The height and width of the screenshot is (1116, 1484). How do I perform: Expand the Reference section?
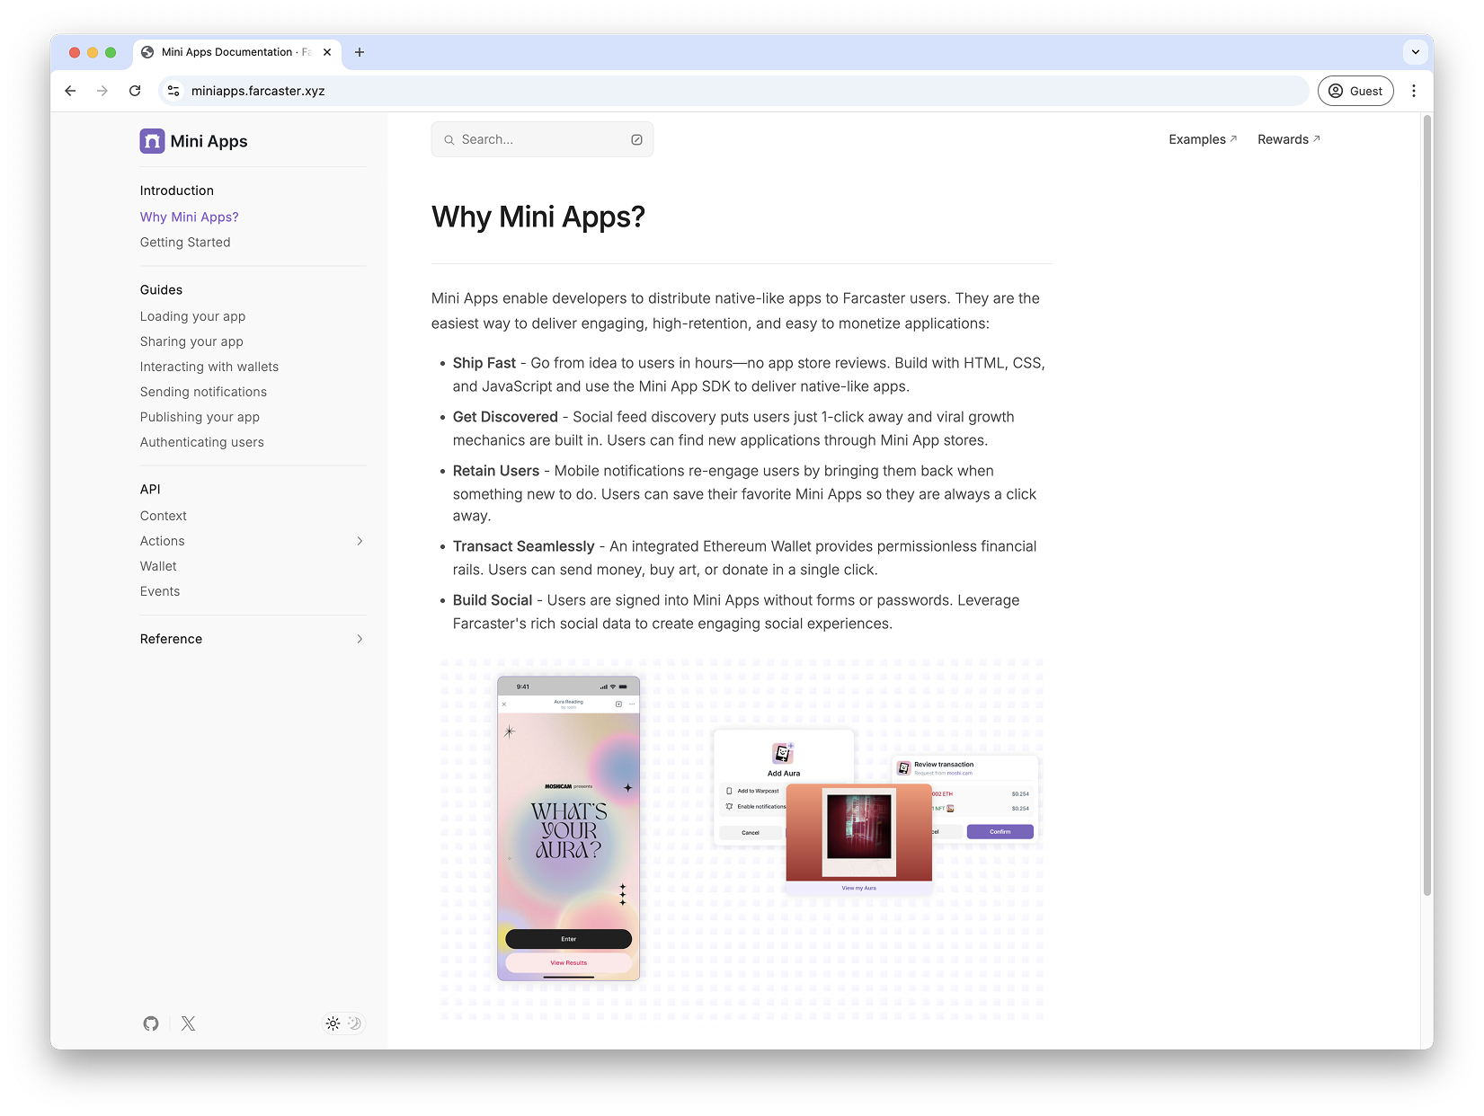click(359, 639)
